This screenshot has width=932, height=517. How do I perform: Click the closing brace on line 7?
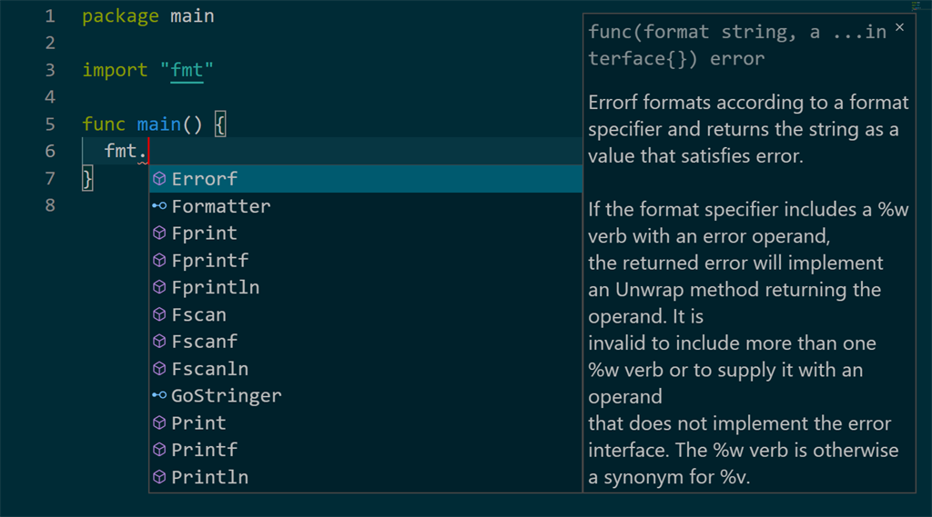[87, 178]
